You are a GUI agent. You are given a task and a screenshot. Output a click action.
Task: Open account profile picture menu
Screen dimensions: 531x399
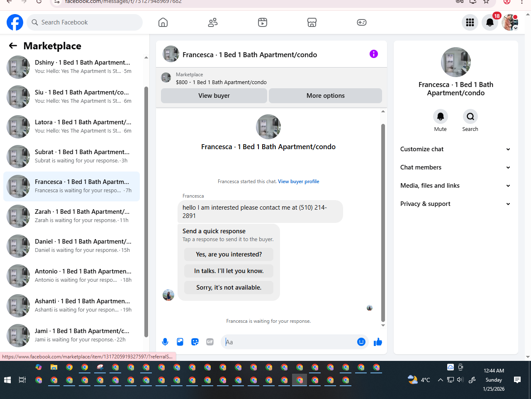point(510,22)
